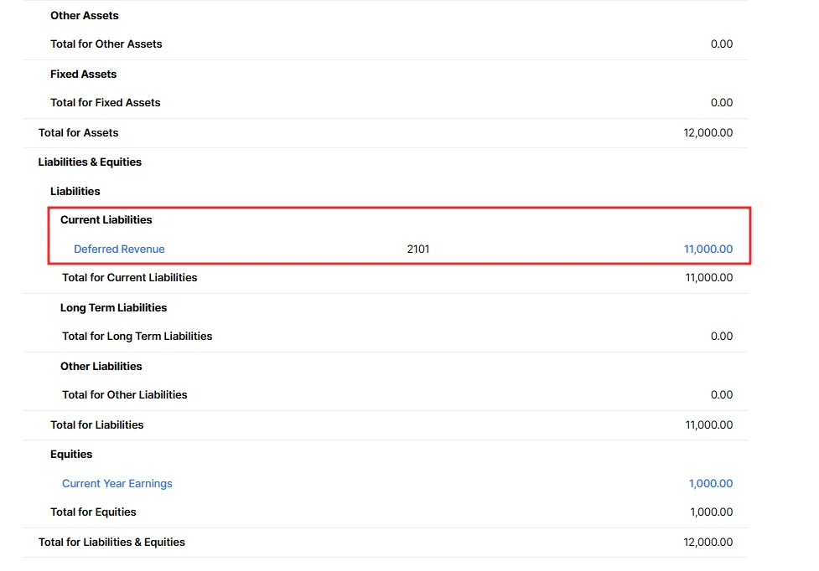The width and height of the screenshot is (819, 571).
Task: Select the Total for Other Assets row label
Action: coord(106,44)
